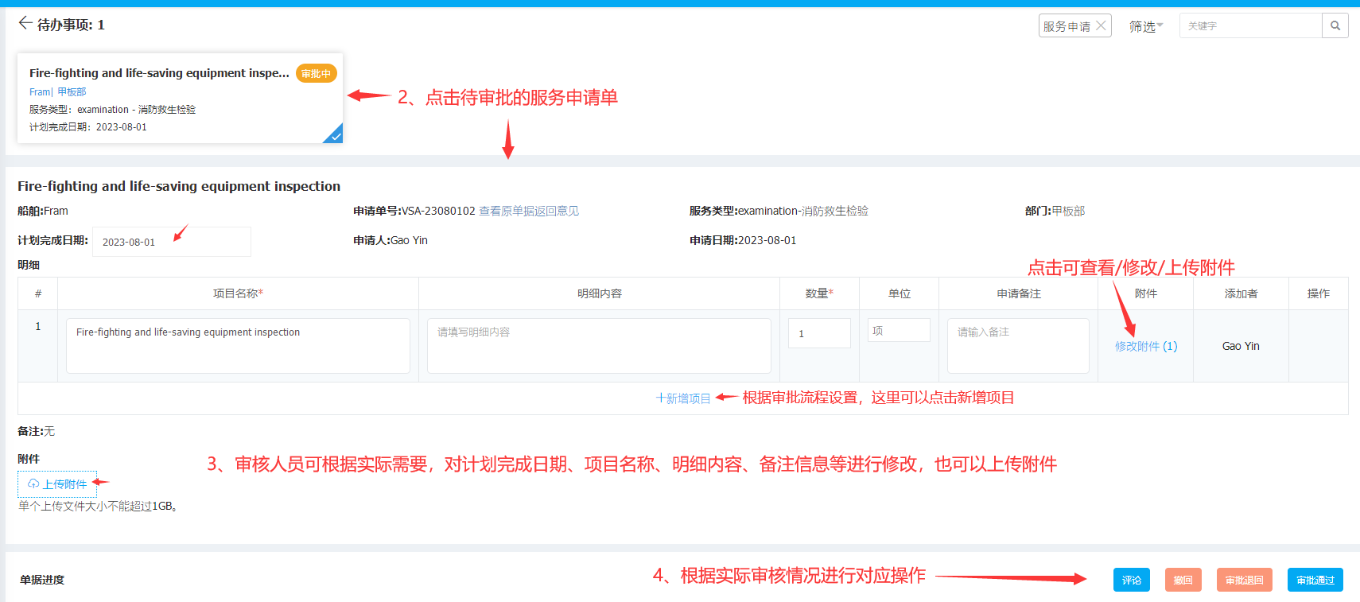
Task: Toggle the card's blue checkmark corner
Action: [335, 135]
